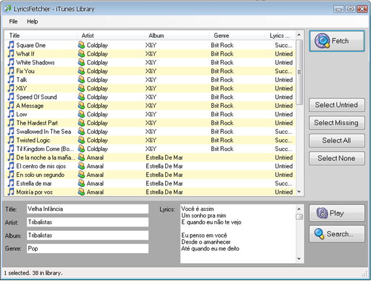Choose Select All songs button
371x281 pixels.
click(x=336, y=140)
